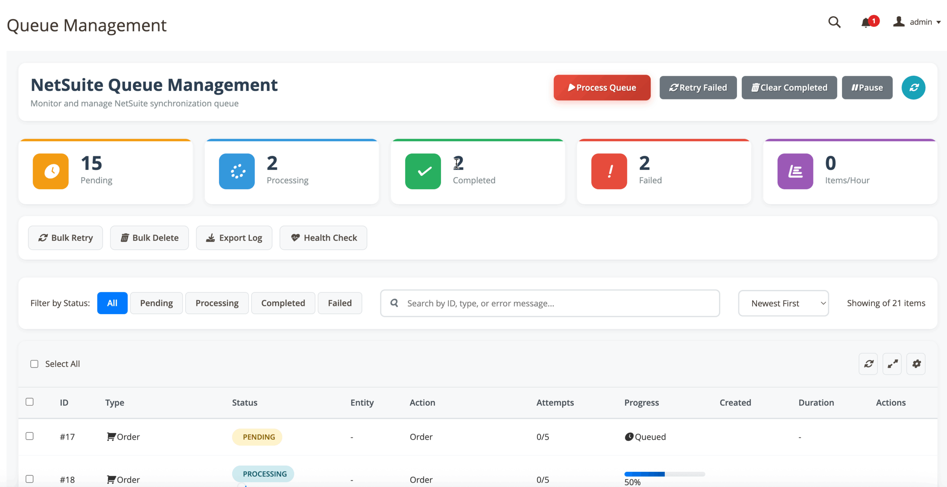Select the Failed filter tab
Screen dimensions: 947x487
click(340, 303)
